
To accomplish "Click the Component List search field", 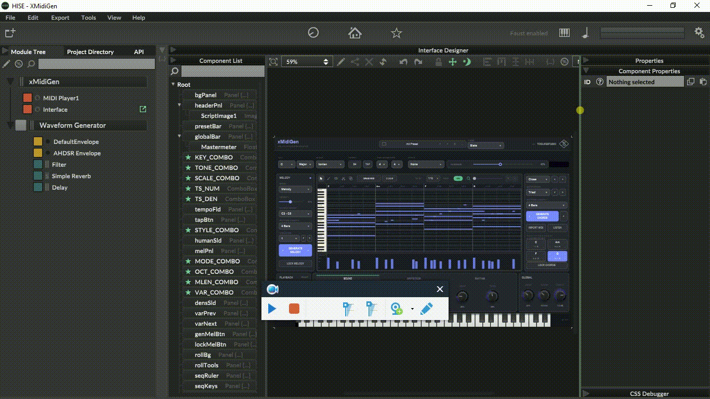I will coord(222,71).
